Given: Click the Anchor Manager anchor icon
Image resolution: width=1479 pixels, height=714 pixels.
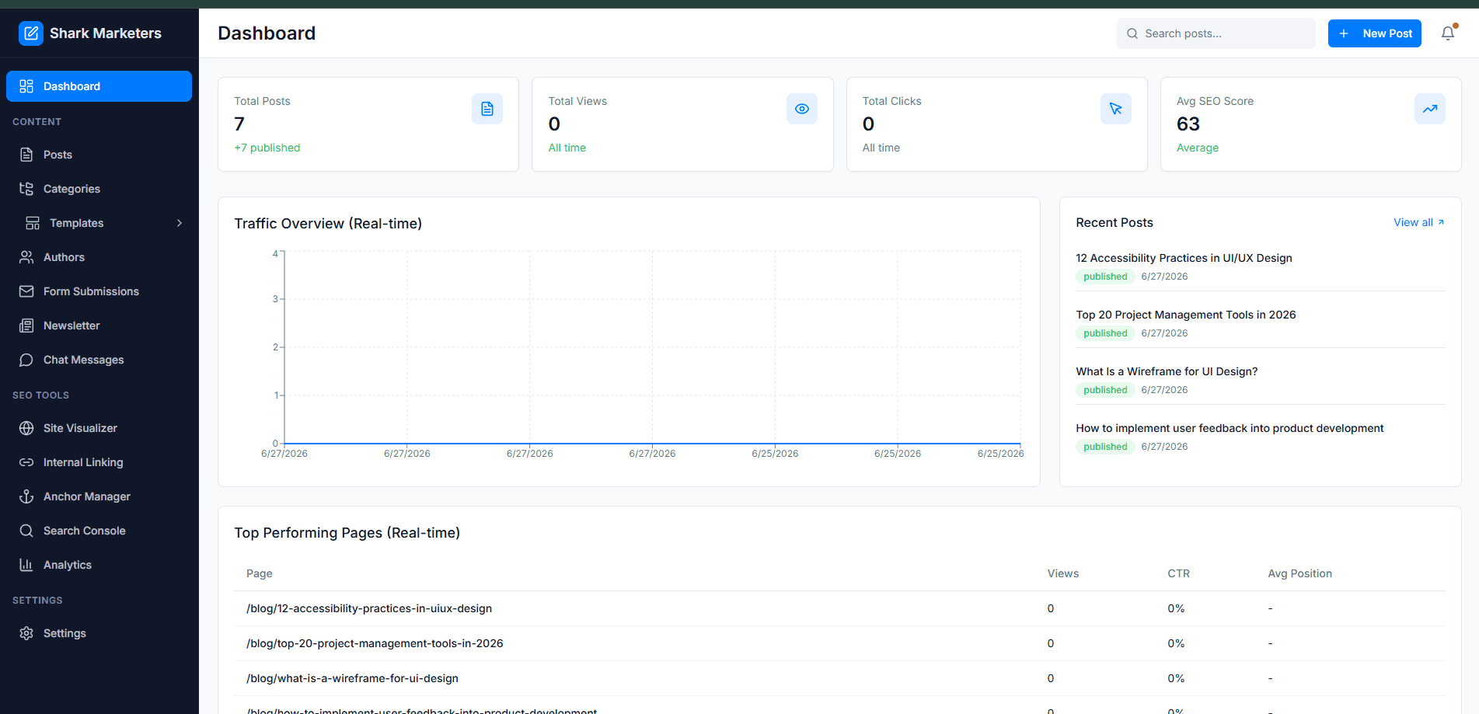Looking at the screenshot, I should (26, 496).
